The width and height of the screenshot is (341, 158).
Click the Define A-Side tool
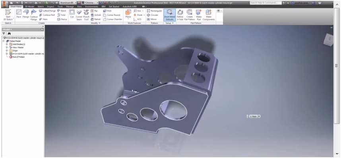click(180, 15)
